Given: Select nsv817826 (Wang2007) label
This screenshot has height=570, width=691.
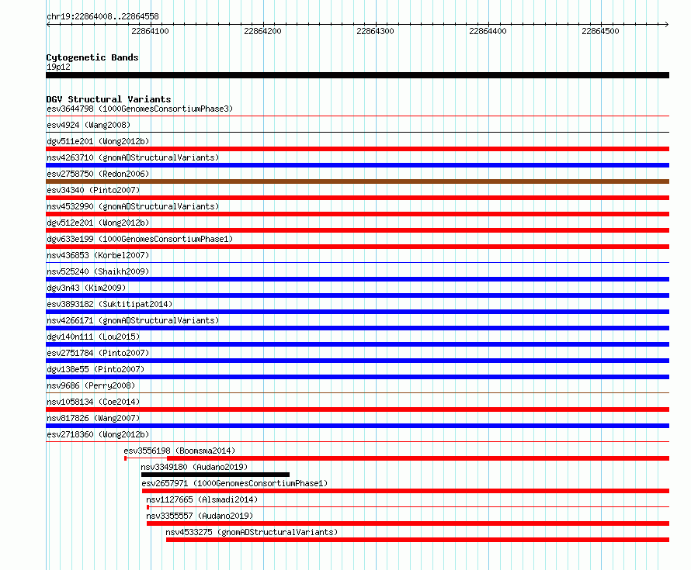Looking at the screenshot, I should 93,418.
